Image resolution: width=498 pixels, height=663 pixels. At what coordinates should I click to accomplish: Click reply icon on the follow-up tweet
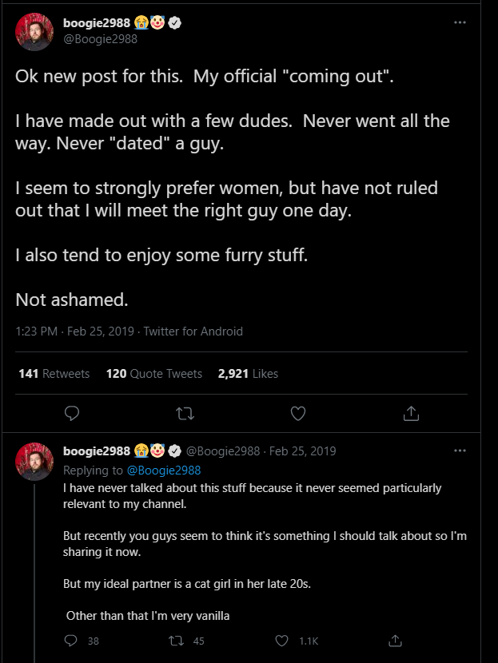click(71, 640)
